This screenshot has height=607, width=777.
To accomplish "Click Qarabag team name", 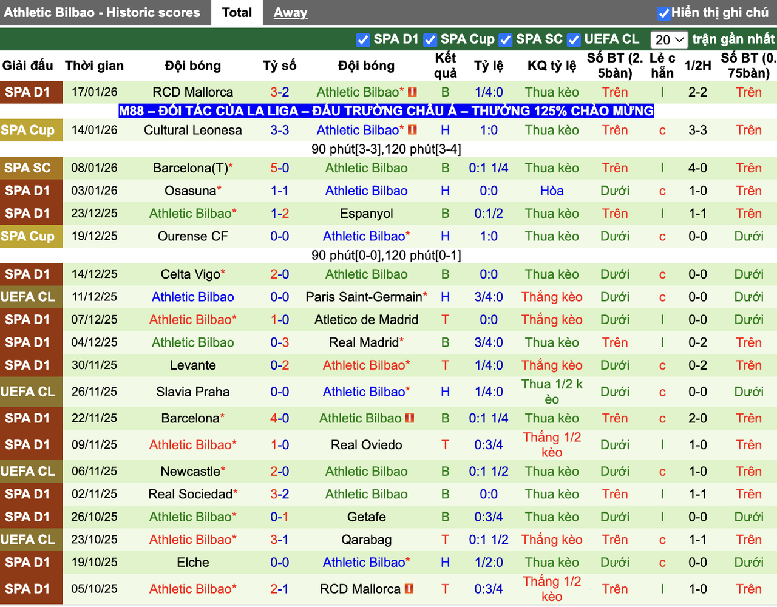I will pyautogui.click(x=367, y=540).
